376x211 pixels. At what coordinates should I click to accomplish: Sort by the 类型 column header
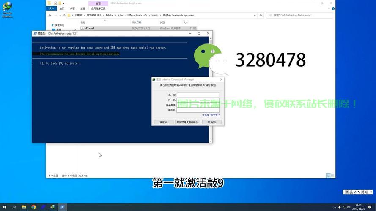[x=162, y=22]
